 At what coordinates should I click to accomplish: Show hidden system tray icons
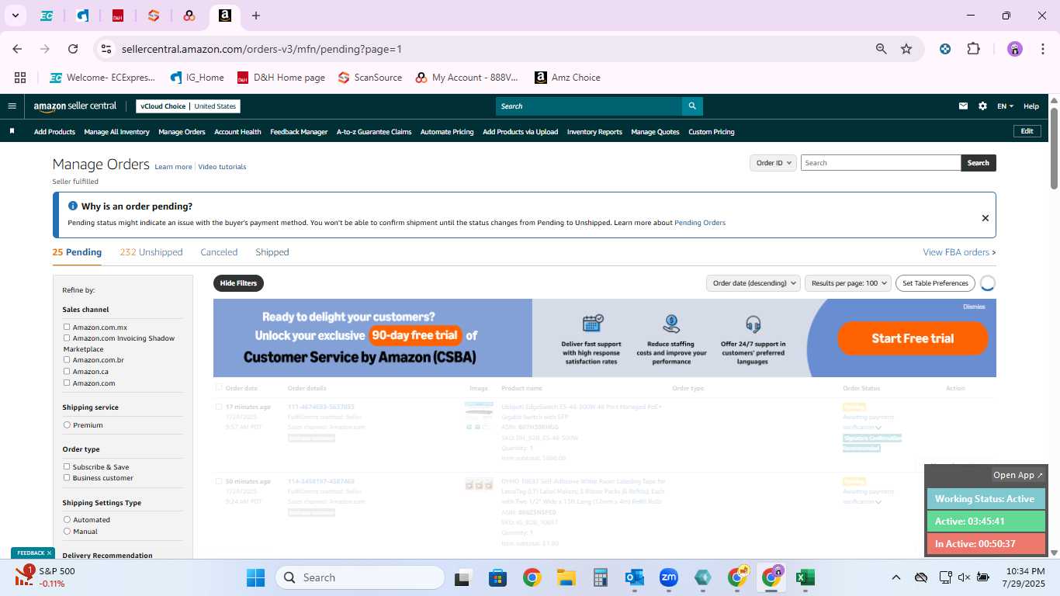896,577
